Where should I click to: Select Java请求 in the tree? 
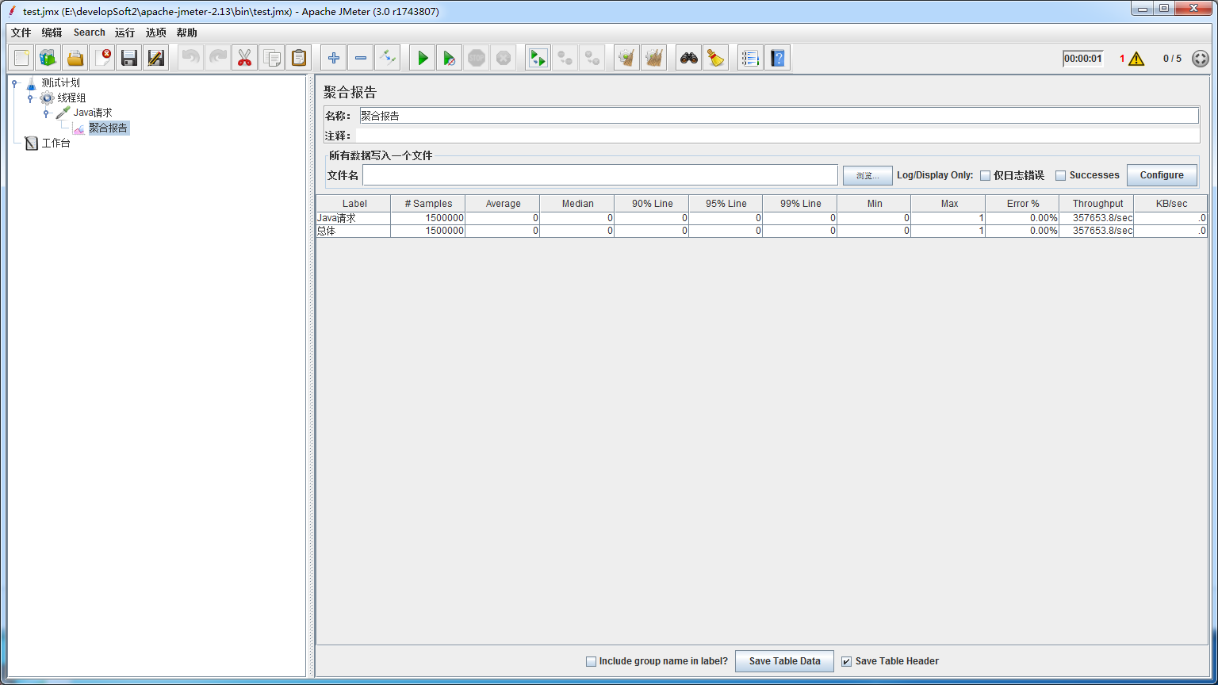tap(93, 113)
